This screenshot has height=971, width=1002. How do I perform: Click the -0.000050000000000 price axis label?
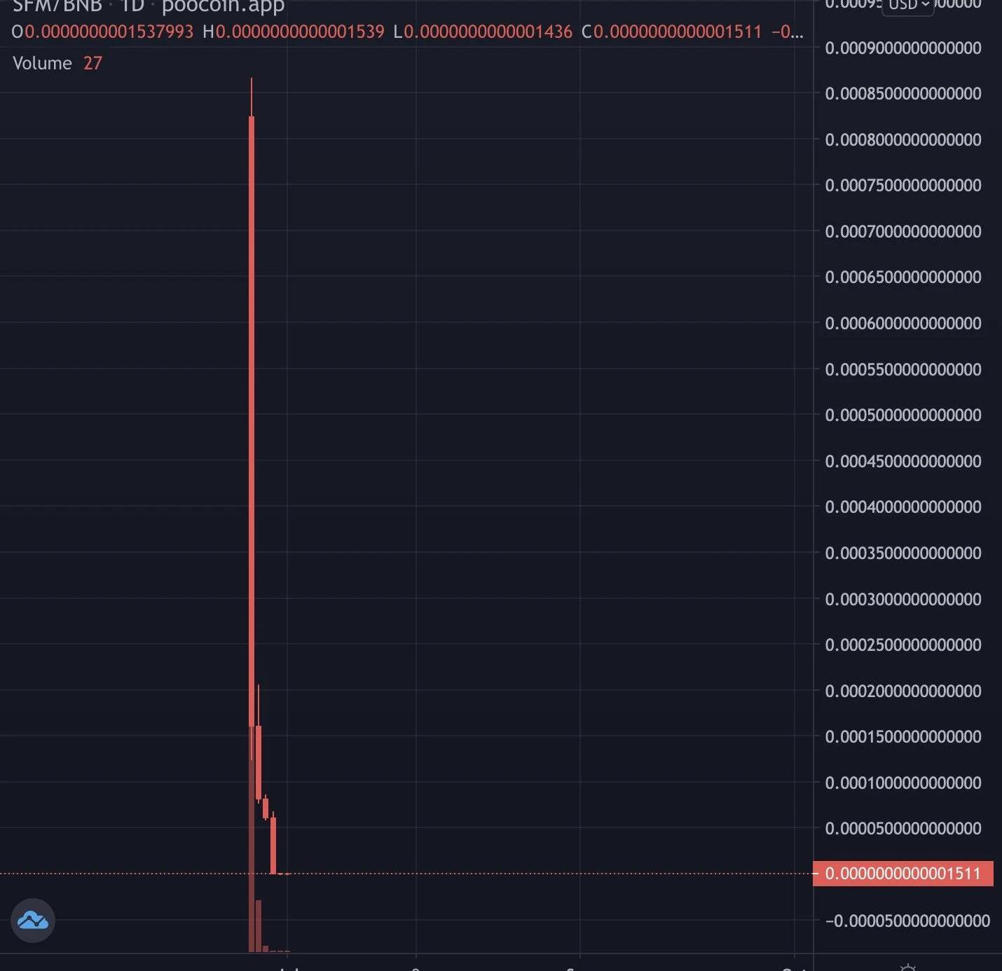pos(907,921)
